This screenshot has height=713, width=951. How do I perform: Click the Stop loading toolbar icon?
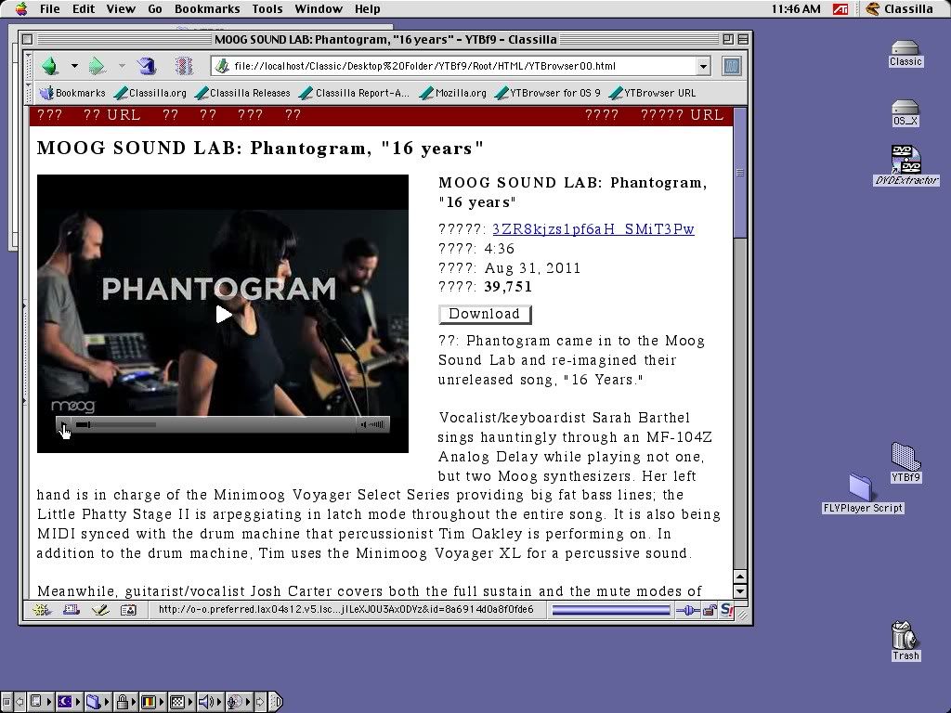coord(184,66)
